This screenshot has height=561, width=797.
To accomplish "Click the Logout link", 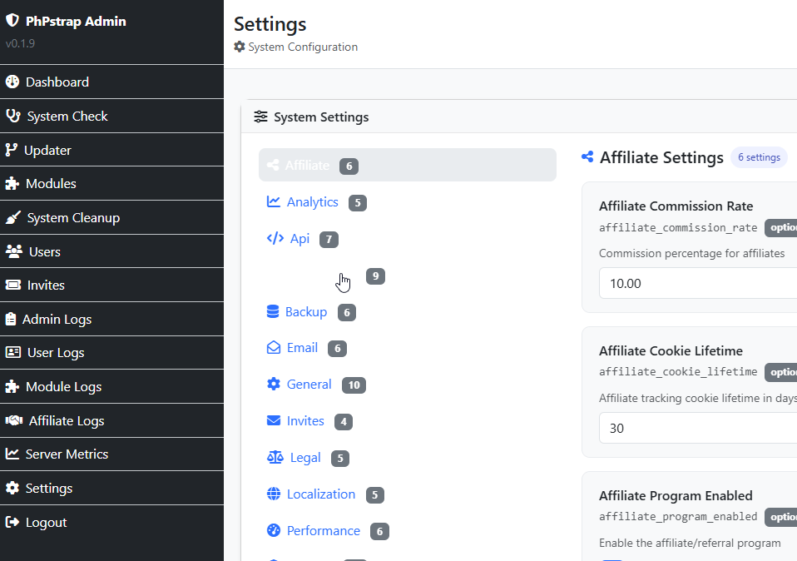I will (x=111, y=523).
